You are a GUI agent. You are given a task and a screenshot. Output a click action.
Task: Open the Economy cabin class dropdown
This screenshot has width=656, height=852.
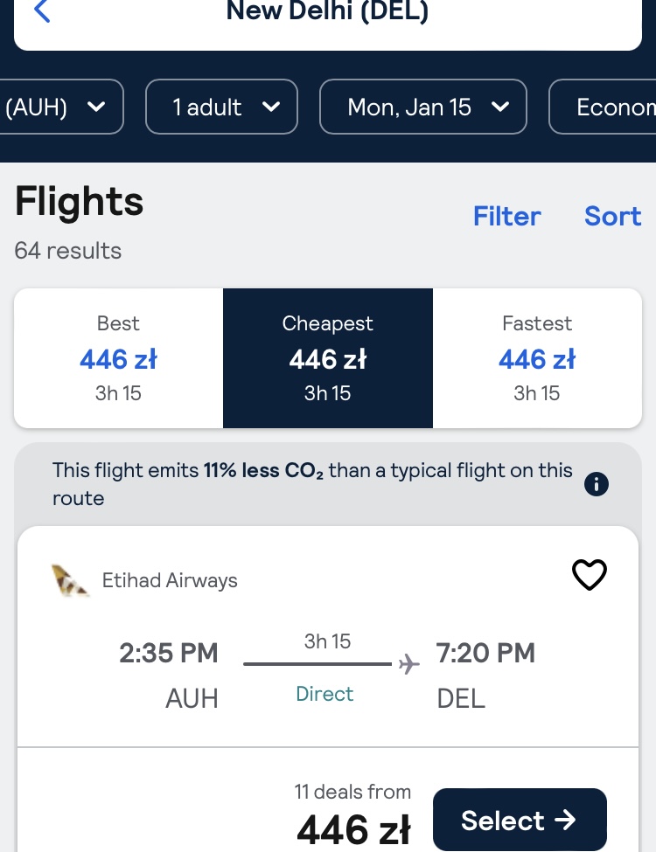point(603,107)
